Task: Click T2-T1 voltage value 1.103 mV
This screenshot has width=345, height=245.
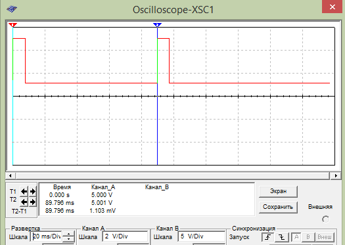Action: (x=103, y=211)
